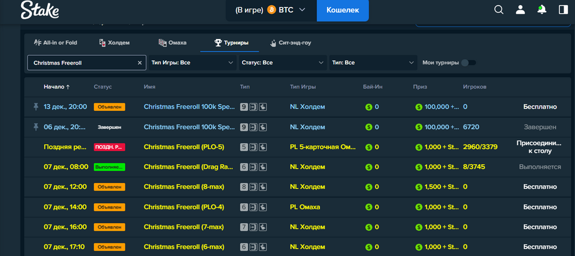Select the All-in or Fold tab
The width and height of the screenshot is (575, 256).
tap(56, 42)
